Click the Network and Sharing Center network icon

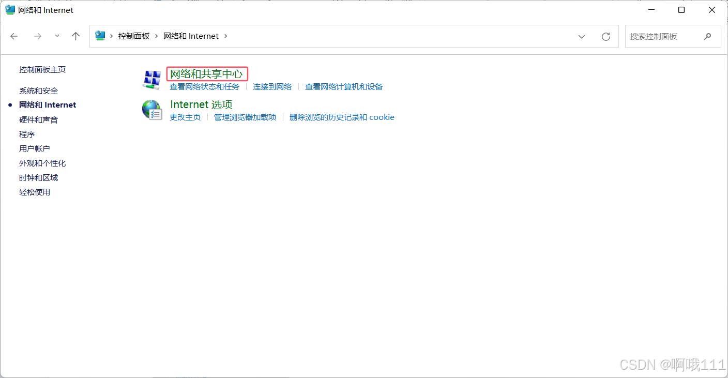point(152,79)
